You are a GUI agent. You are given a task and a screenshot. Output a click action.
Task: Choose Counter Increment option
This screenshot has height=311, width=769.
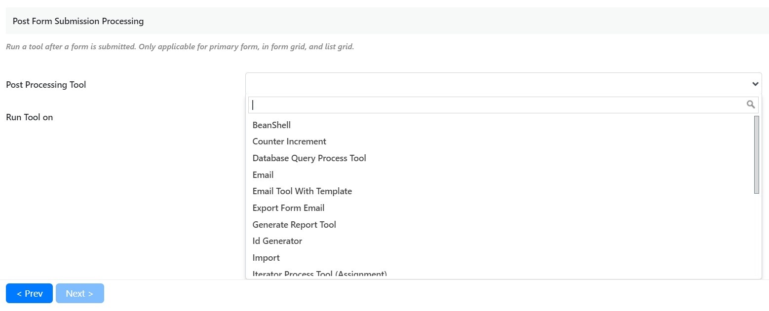[x=289, y=141]
